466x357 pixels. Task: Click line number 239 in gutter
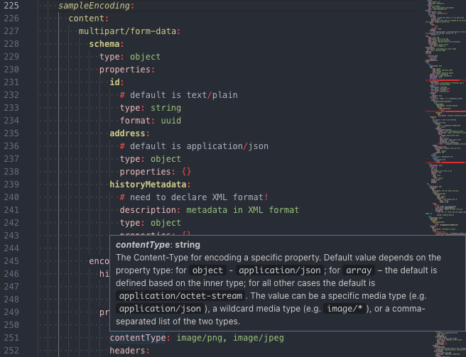point(11,185)
